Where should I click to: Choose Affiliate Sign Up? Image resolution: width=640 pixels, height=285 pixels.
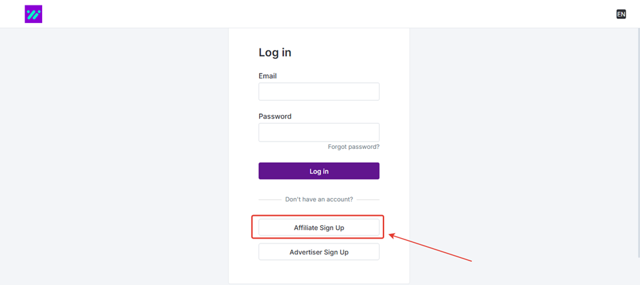[x=318, y=228]
